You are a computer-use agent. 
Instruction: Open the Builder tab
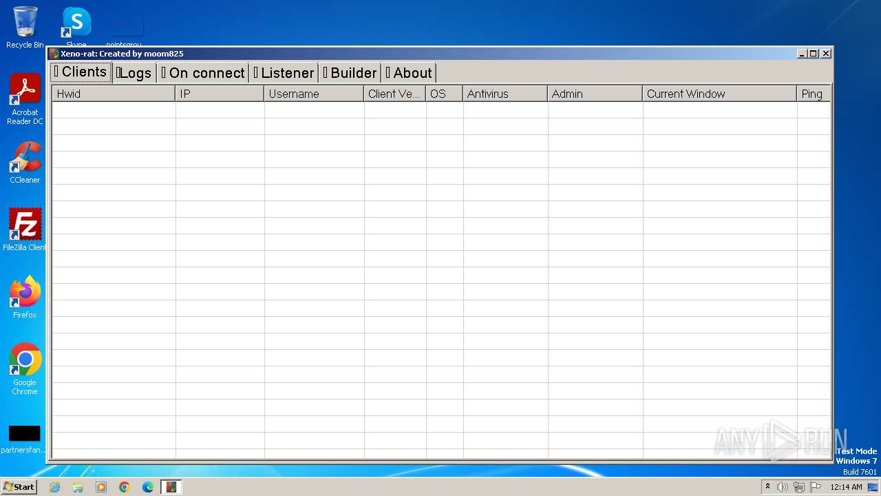click(x=350, y=73)
